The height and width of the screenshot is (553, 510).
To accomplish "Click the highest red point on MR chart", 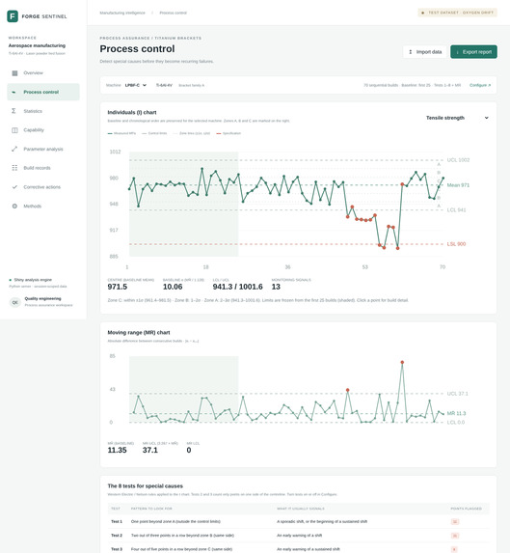I will pyautogui.click(x=402, y=362).
